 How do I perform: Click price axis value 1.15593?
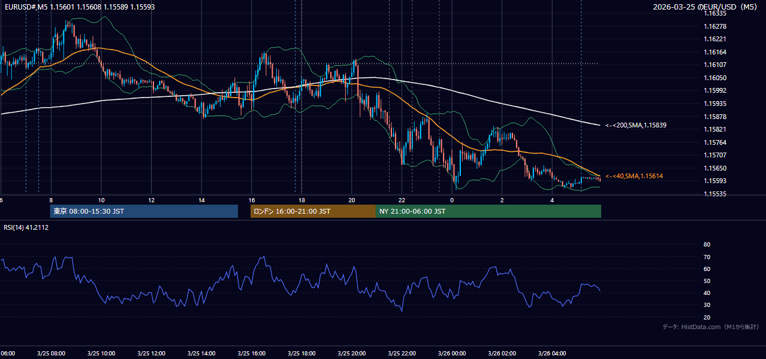click(715, 181)
